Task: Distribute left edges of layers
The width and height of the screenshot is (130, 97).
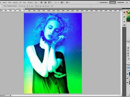Action: [x=43, y=6]
